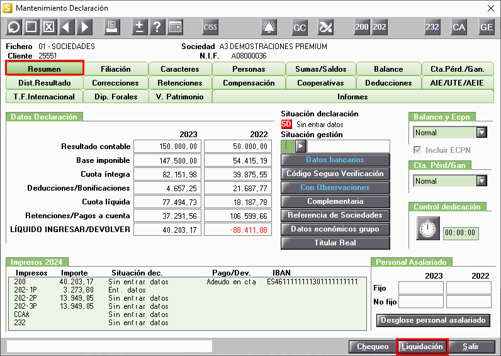Open the Cooperativas tab

point(320,82)
